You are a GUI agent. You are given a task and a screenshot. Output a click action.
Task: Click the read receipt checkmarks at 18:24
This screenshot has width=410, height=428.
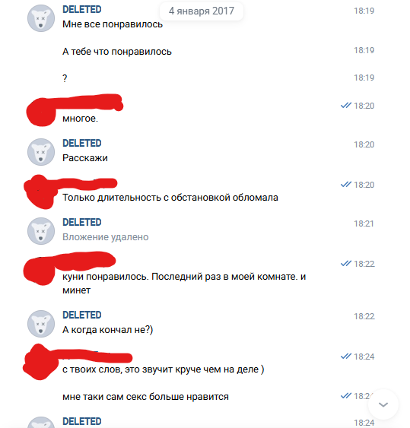[346, 357]
